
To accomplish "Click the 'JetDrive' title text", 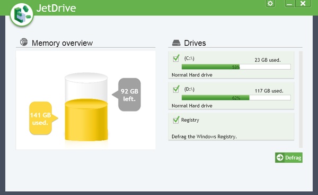I will [x=56, y=8].
